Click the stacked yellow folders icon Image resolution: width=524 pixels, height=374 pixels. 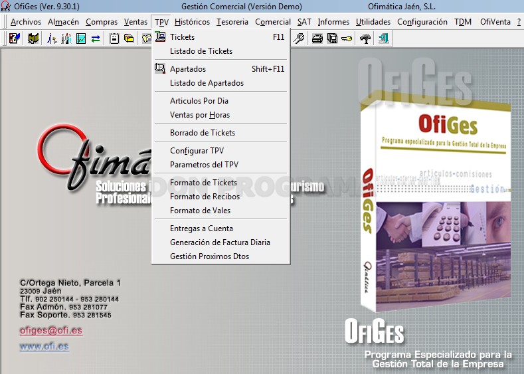pyautogui.click(x=129, y=39)
